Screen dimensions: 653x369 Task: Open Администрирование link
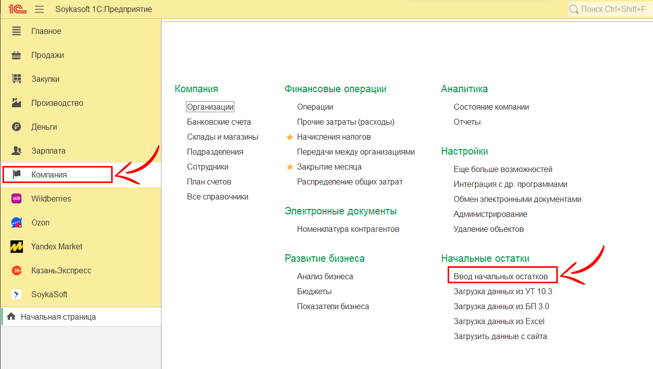490,214
